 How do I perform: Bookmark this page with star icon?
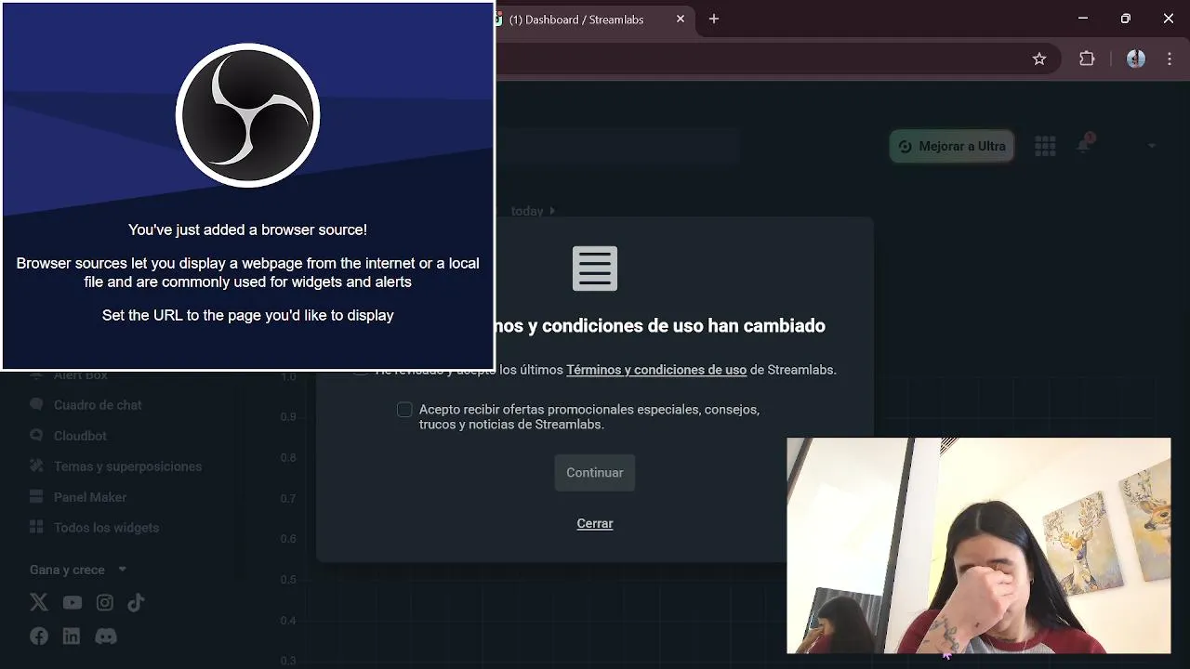coord(1039,59)
